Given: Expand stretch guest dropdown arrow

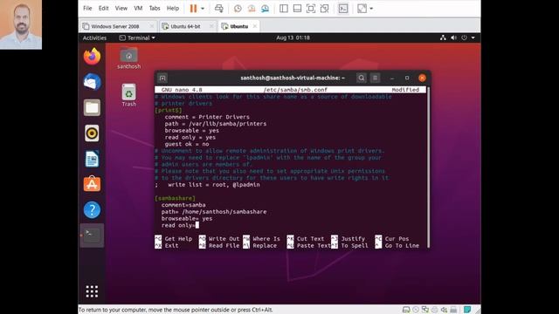Looking at the screenshot, I should pos(371,9).
